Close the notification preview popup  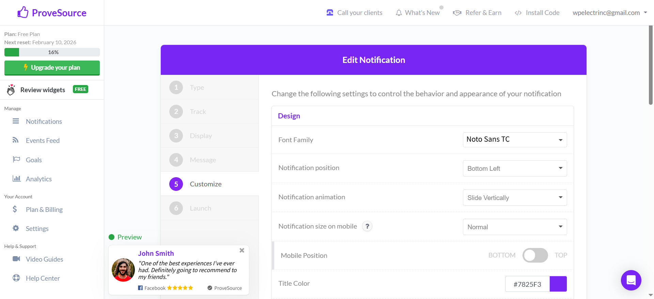pos(242,251)
